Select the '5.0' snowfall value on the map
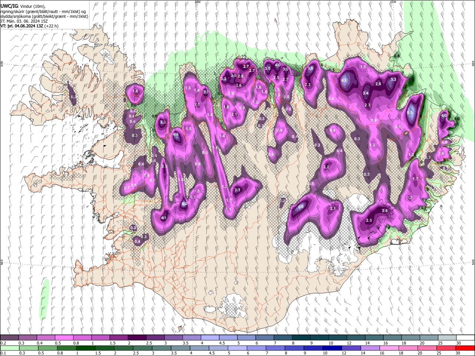 click(x=184, y=204)
